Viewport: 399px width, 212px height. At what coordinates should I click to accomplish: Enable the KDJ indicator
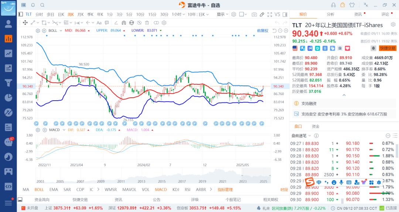(x=175, y=189)
